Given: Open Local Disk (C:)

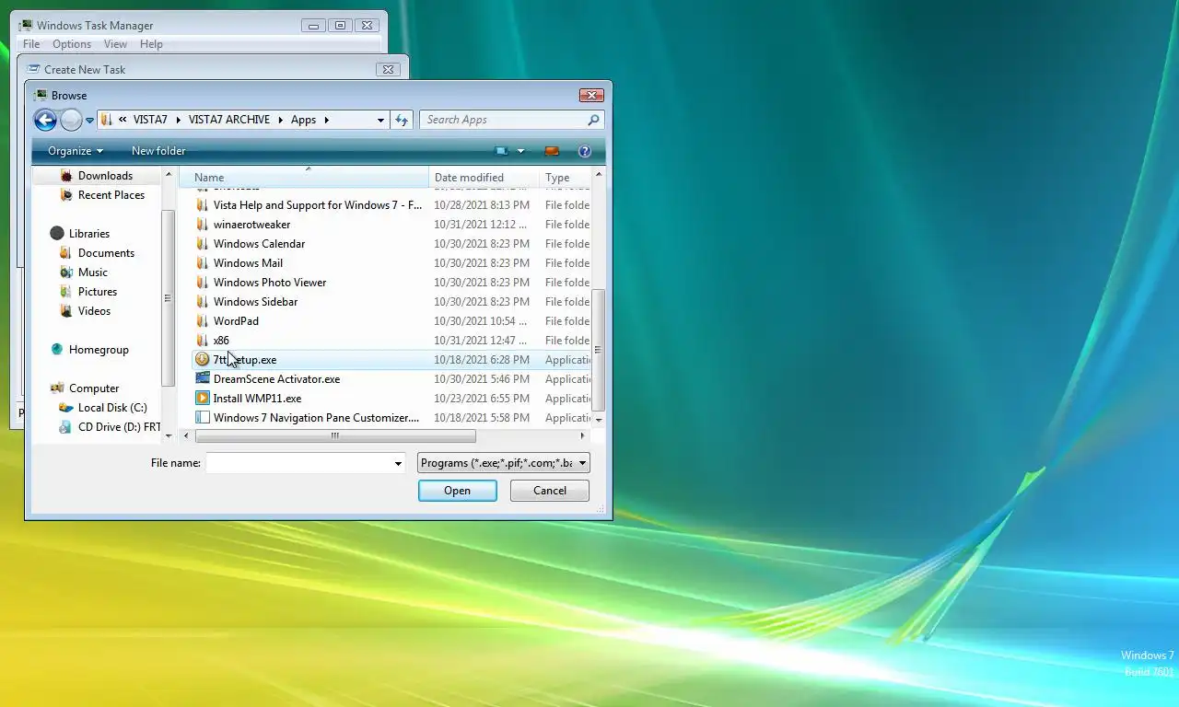Looking at the screenshot, I should [111, 408].
